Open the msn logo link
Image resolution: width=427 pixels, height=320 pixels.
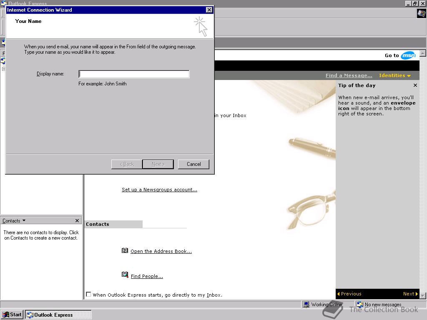coord(408,55)
